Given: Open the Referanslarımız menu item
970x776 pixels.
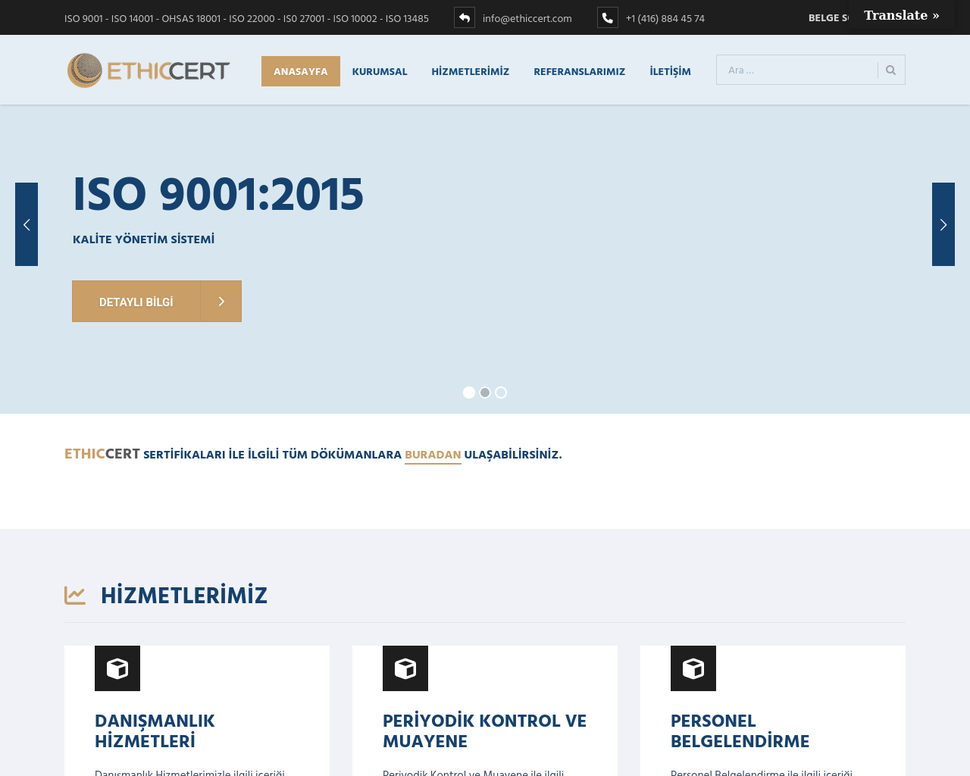Looking at the screenshot, I should tap(580, 71).
